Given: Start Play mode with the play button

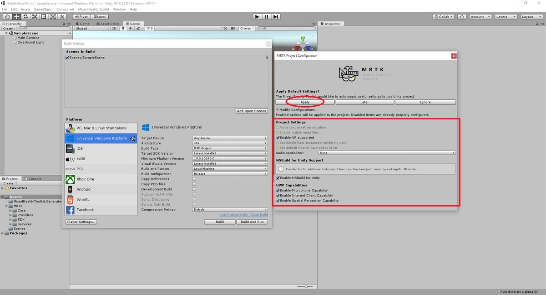Looking at the screenshot, I should pyautogui.click(x=257, y=17).
